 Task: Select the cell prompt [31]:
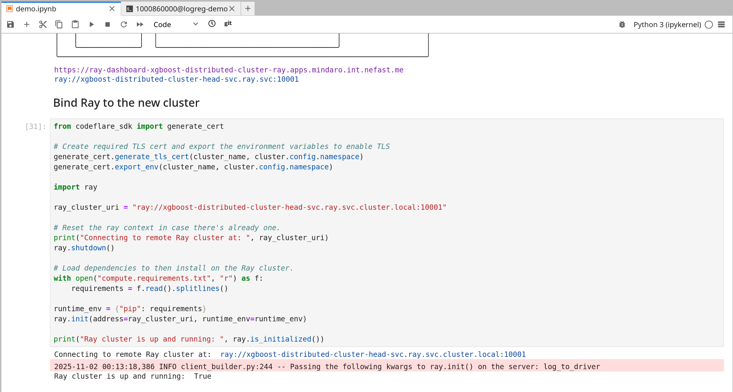(x=36, y=126)
